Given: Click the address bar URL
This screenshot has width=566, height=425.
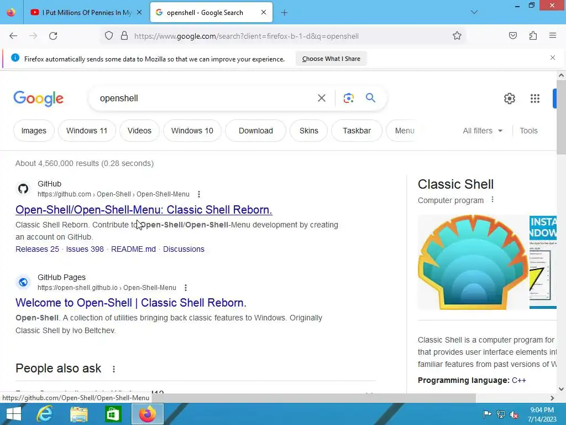Looking at the screenshot, I should click(x=246, y=36).
